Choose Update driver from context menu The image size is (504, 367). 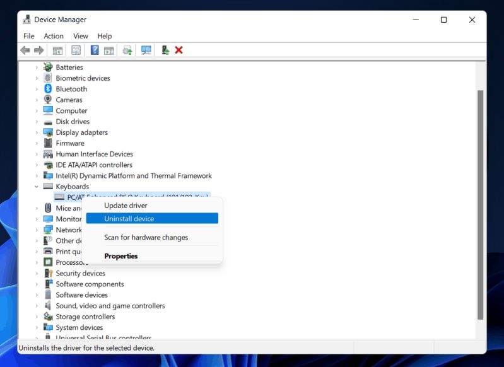152,206
